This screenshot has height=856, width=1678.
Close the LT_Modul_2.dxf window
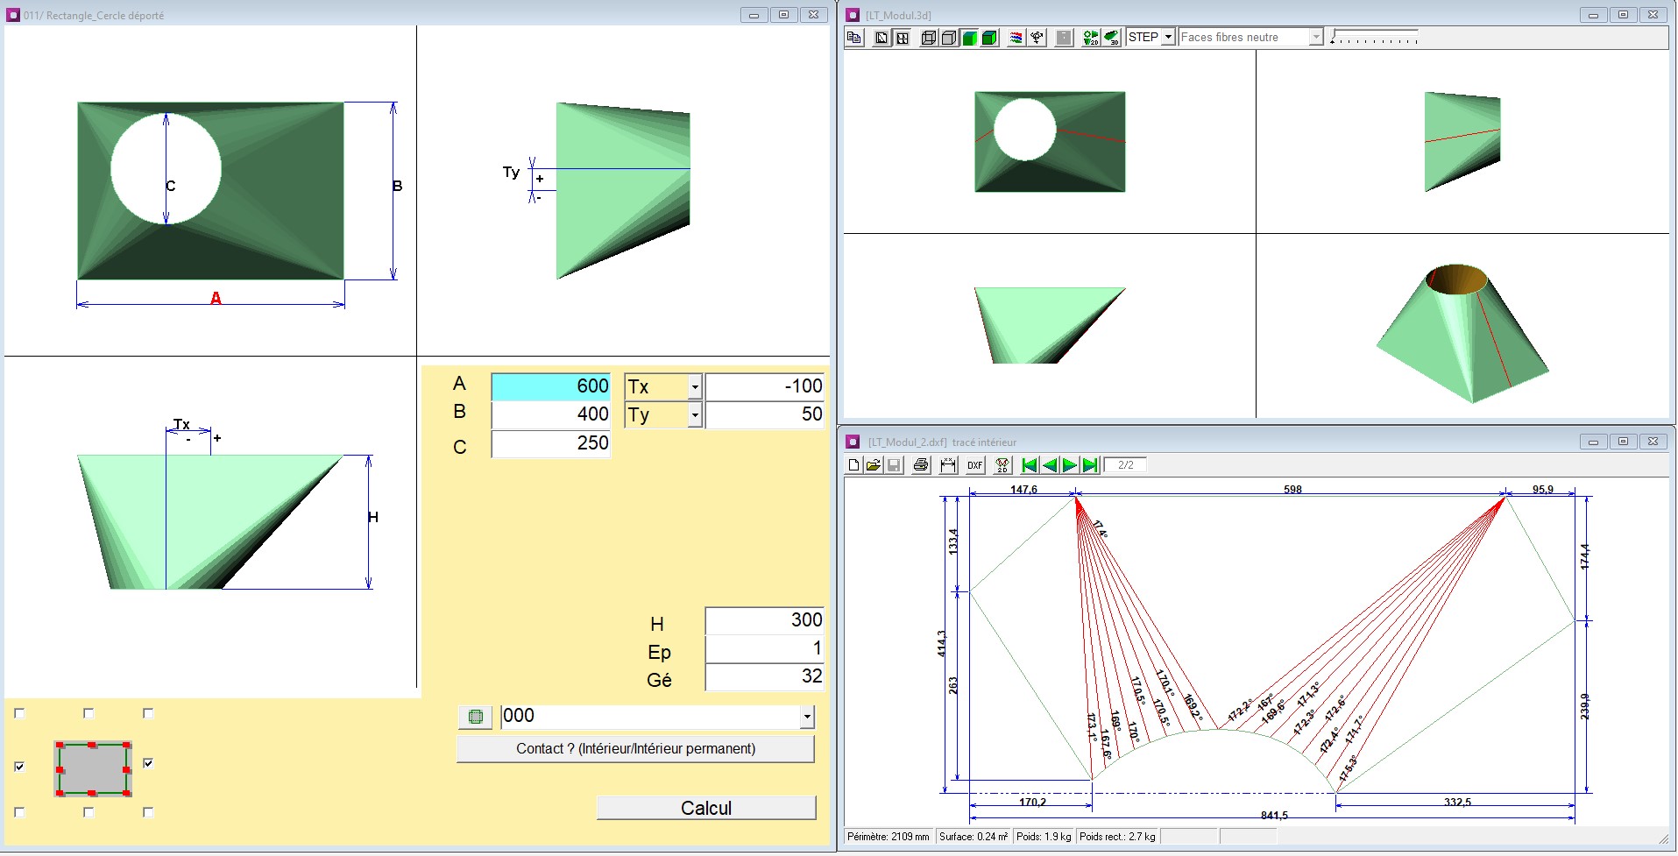tap(1653, 442)
